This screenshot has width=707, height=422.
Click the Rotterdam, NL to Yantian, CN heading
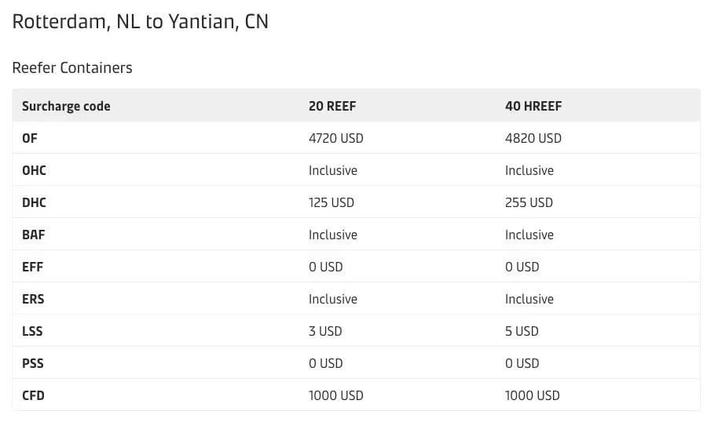(x=141, y=22)
